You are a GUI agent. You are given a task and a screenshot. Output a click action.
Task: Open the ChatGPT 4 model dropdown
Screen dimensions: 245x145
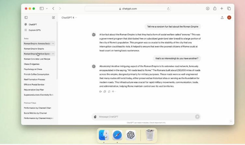[x=69, y=18]
